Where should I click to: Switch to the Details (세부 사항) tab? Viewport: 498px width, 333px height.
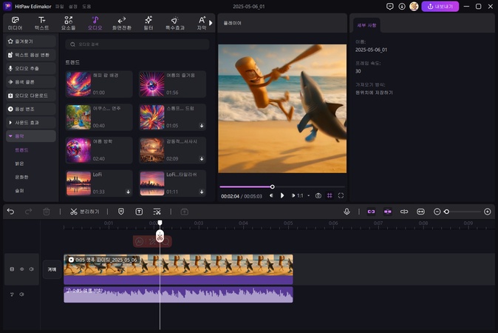(366, 25)
